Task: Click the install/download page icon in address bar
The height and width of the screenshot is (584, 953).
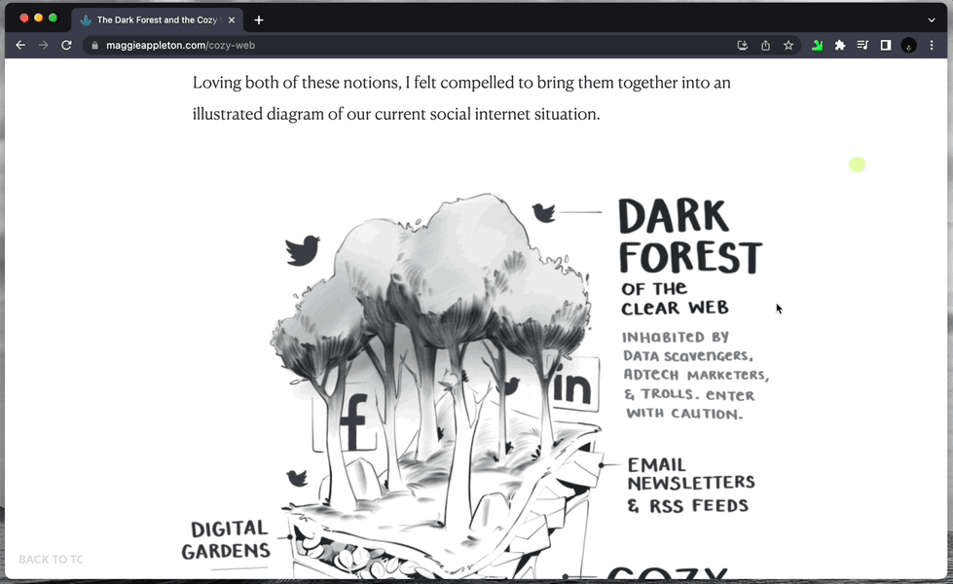Action: click(x=742, y=45)
